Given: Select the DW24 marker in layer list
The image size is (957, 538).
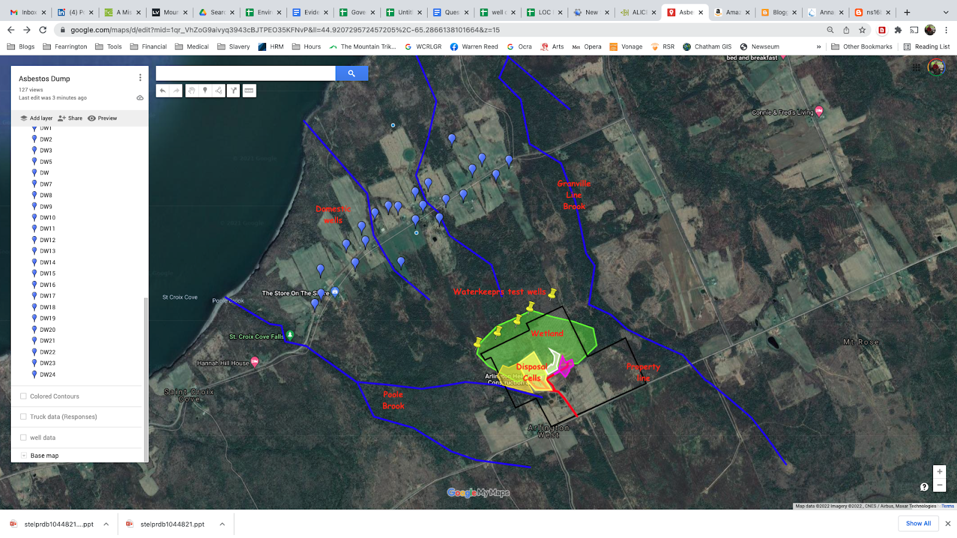Looking at the screenshot, I should click(48, 375).
